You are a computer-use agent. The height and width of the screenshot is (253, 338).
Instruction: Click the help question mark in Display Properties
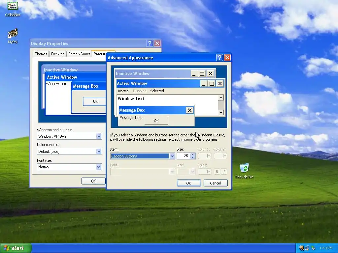point(150,43)
